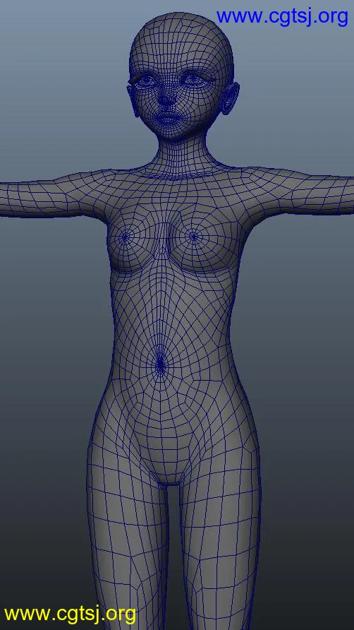The width and height of the screenshot is (354, 630).
Task: Click the blue www.cgtsj.org watermark link
Action: click(x=282, y=17)
